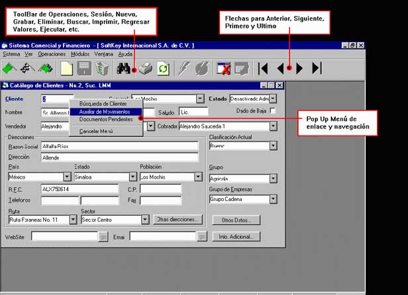This screenshot has height=295, width=408.
Task: Click the WebSite go button
Action: [103, 237]
